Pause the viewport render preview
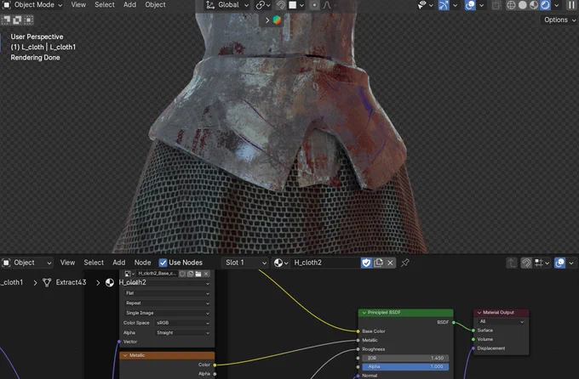Image resolution: width=579 pixels, height=379 pixels. (x=571, y=5)
